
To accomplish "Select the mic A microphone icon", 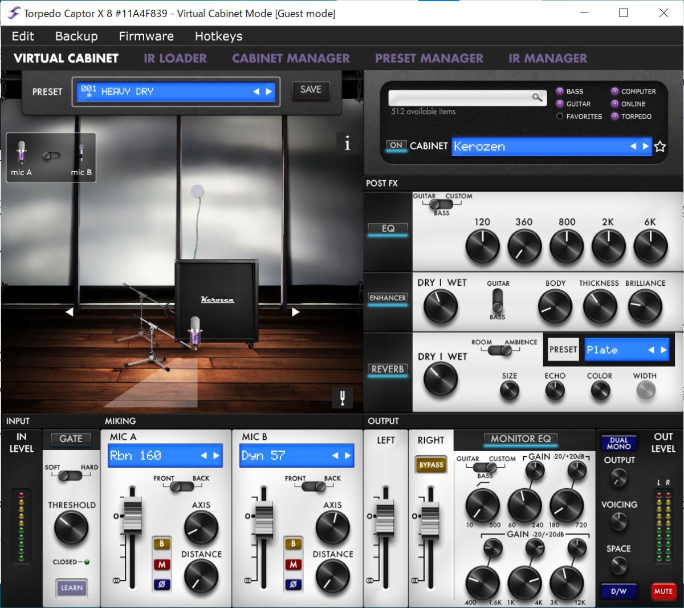I will 21,153.
